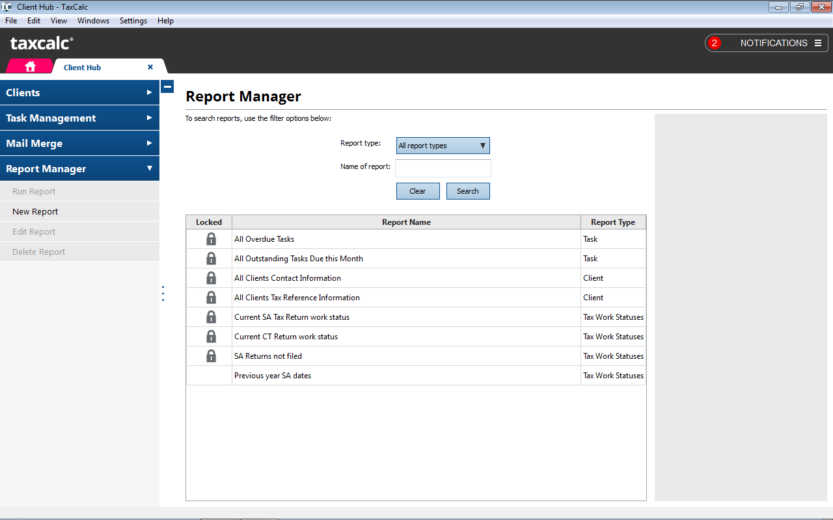Click the Clear button
833x520 pixels.
[x=418, y=191]
